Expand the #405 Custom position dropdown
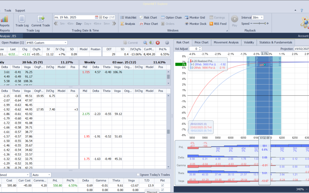The height and width of the screenshot is (193, 309). [66, 43]
